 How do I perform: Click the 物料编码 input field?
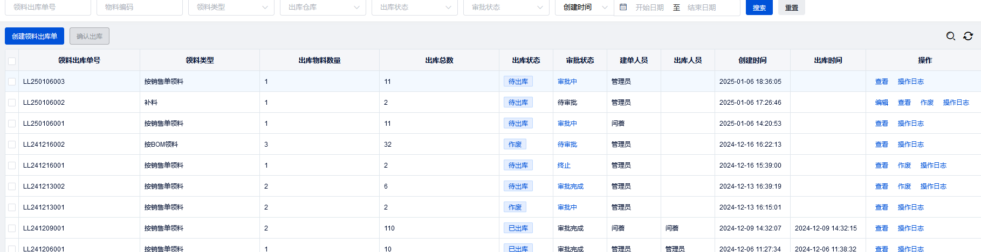tap(139, 8)
